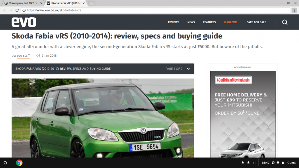Close the Skoda Fabia vRS tab
Screen dimensions: 299x168
click(x=83, y=3)
